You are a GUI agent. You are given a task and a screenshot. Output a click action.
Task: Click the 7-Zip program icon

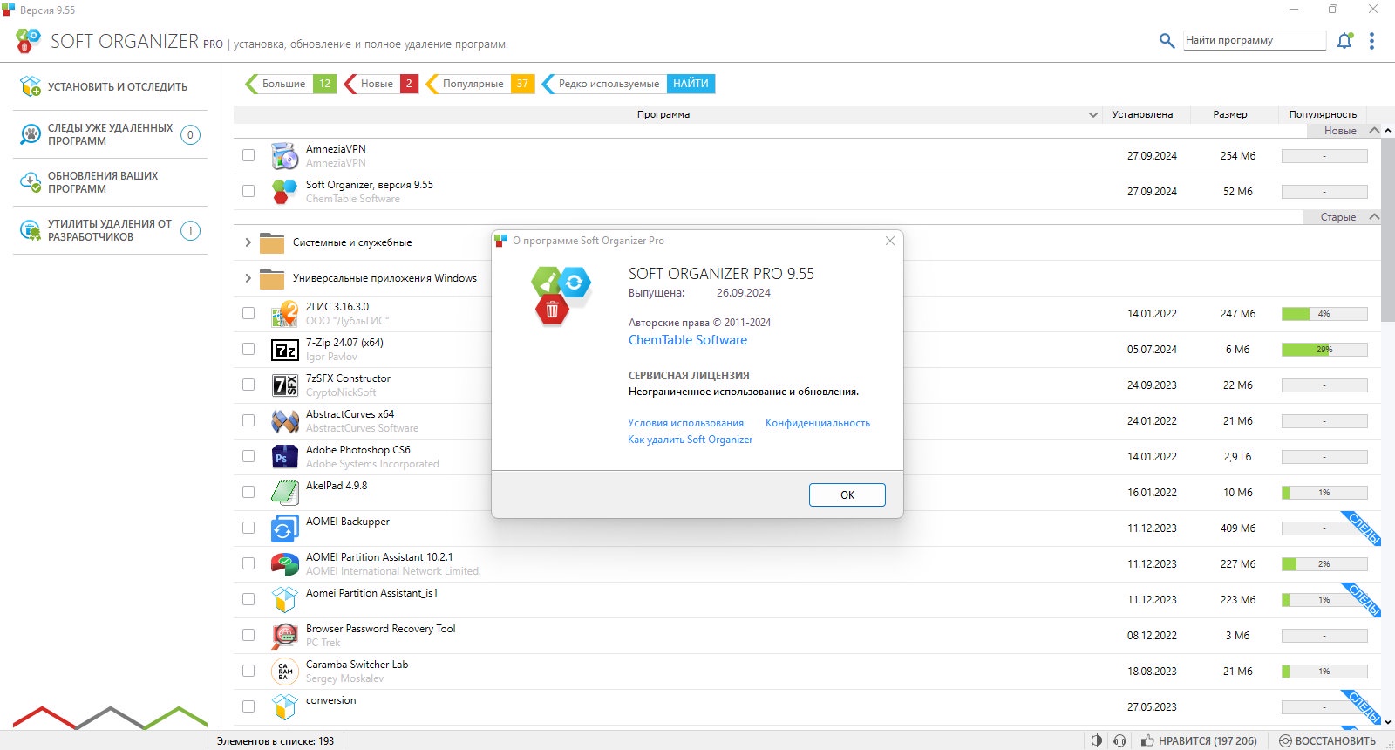285,350
